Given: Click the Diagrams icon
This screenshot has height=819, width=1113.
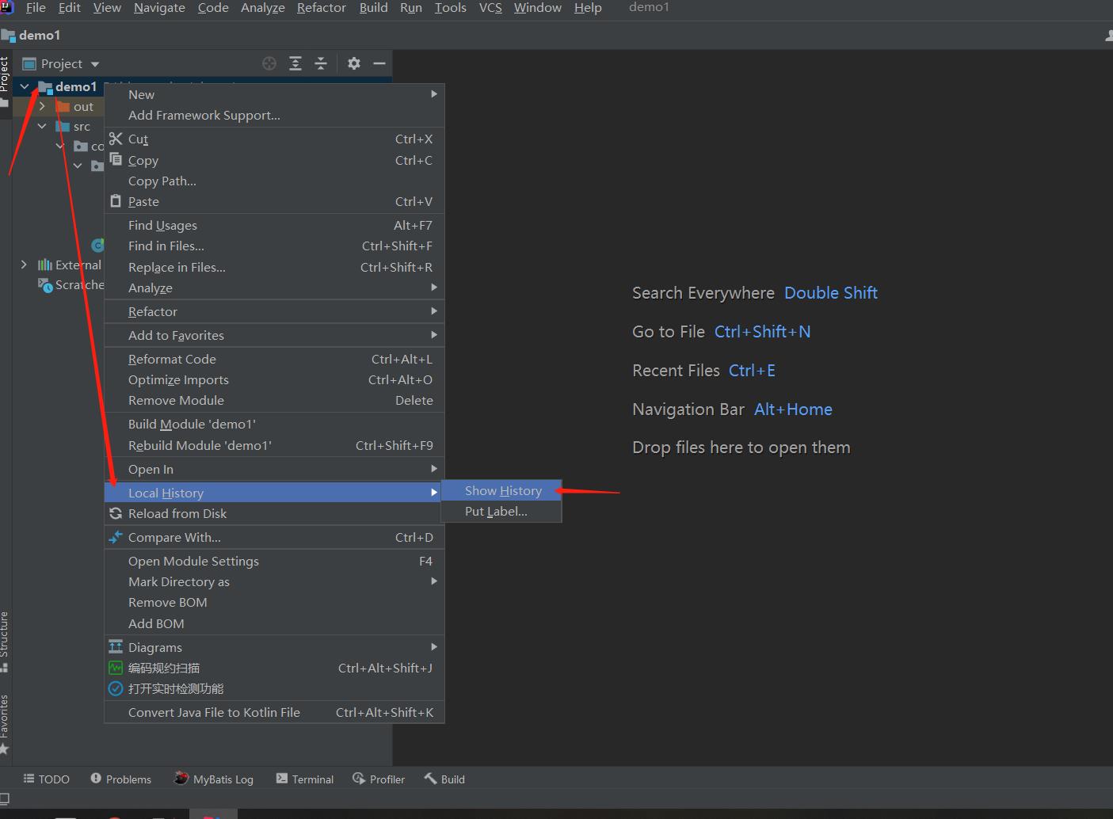Looking at the screenshot, I should coord(116,647).
